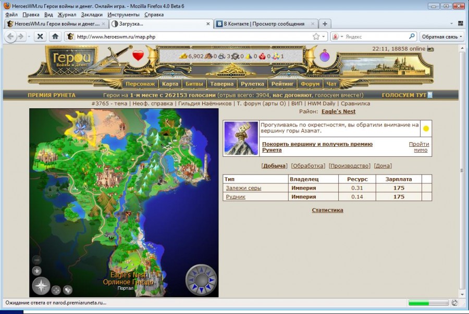Open the URL history dropdown arrow

pos(323,36)
